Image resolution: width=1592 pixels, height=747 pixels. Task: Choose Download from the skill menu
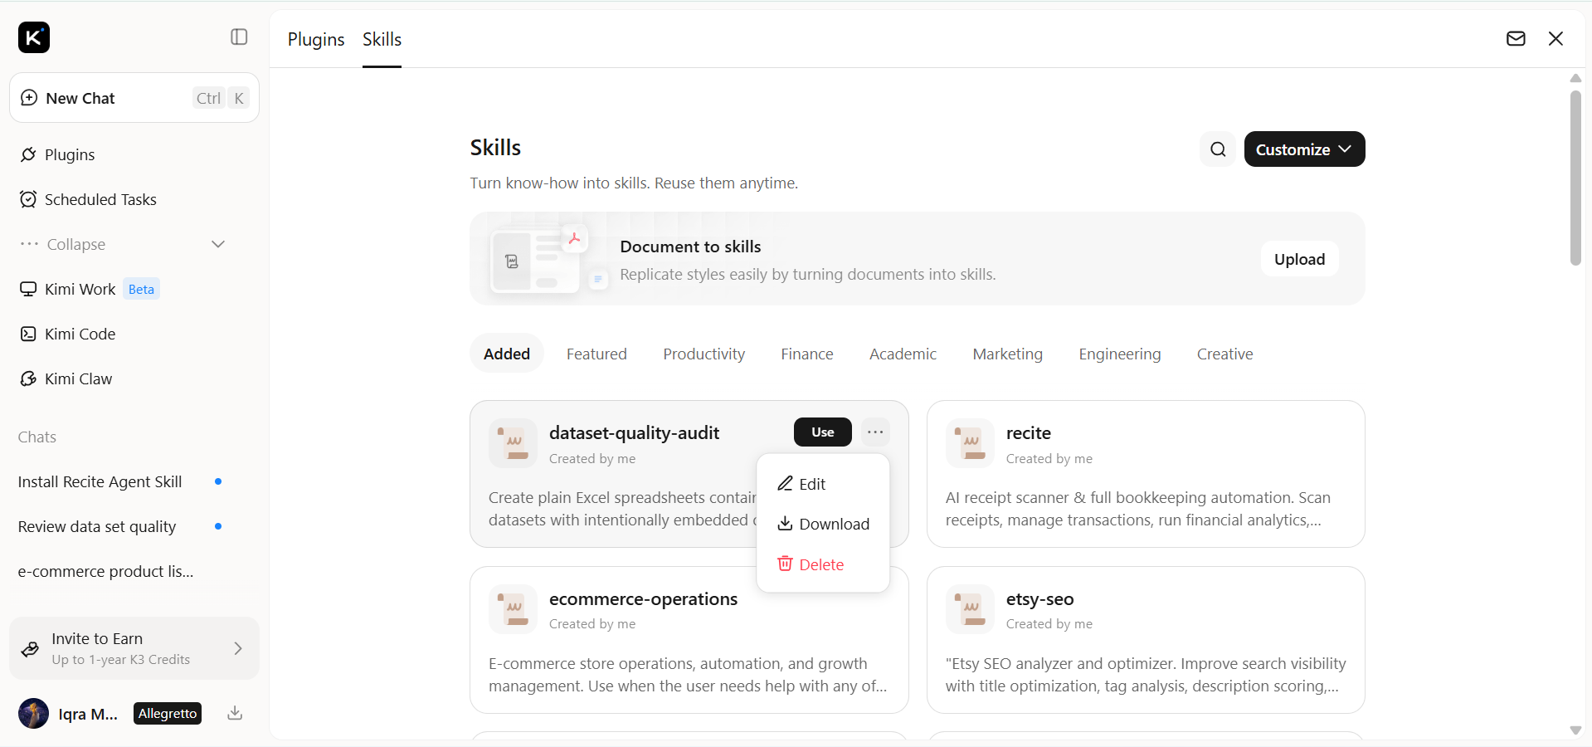coord(823,524)
